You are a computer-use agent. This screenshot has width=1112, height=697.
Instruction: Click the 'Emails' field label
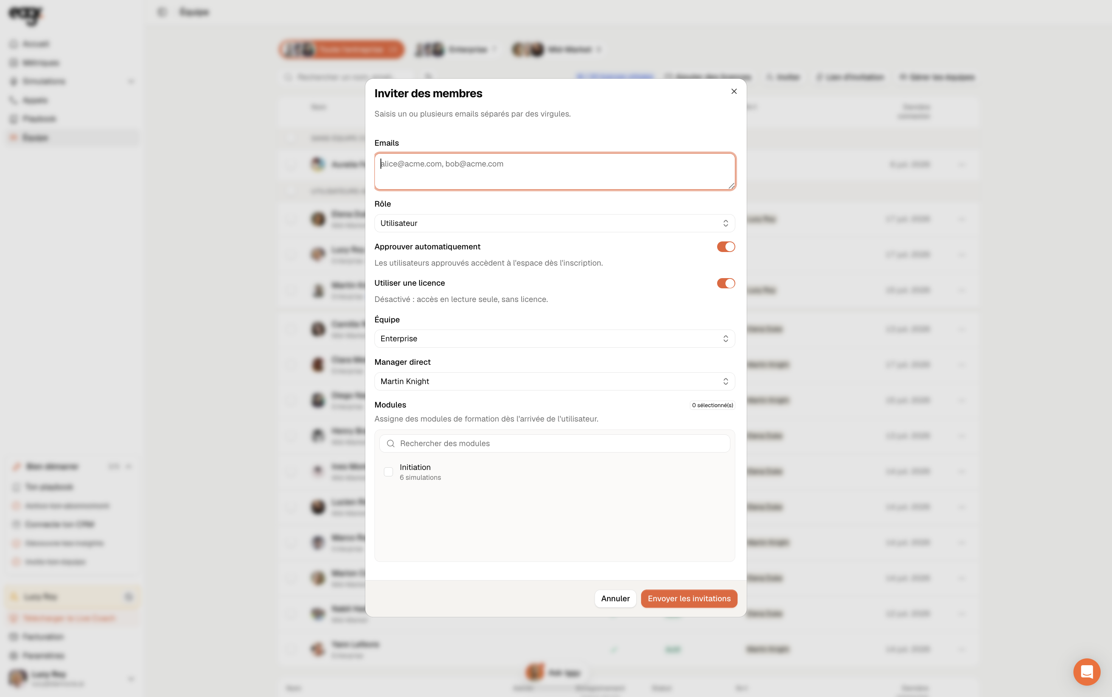[387, 143]
